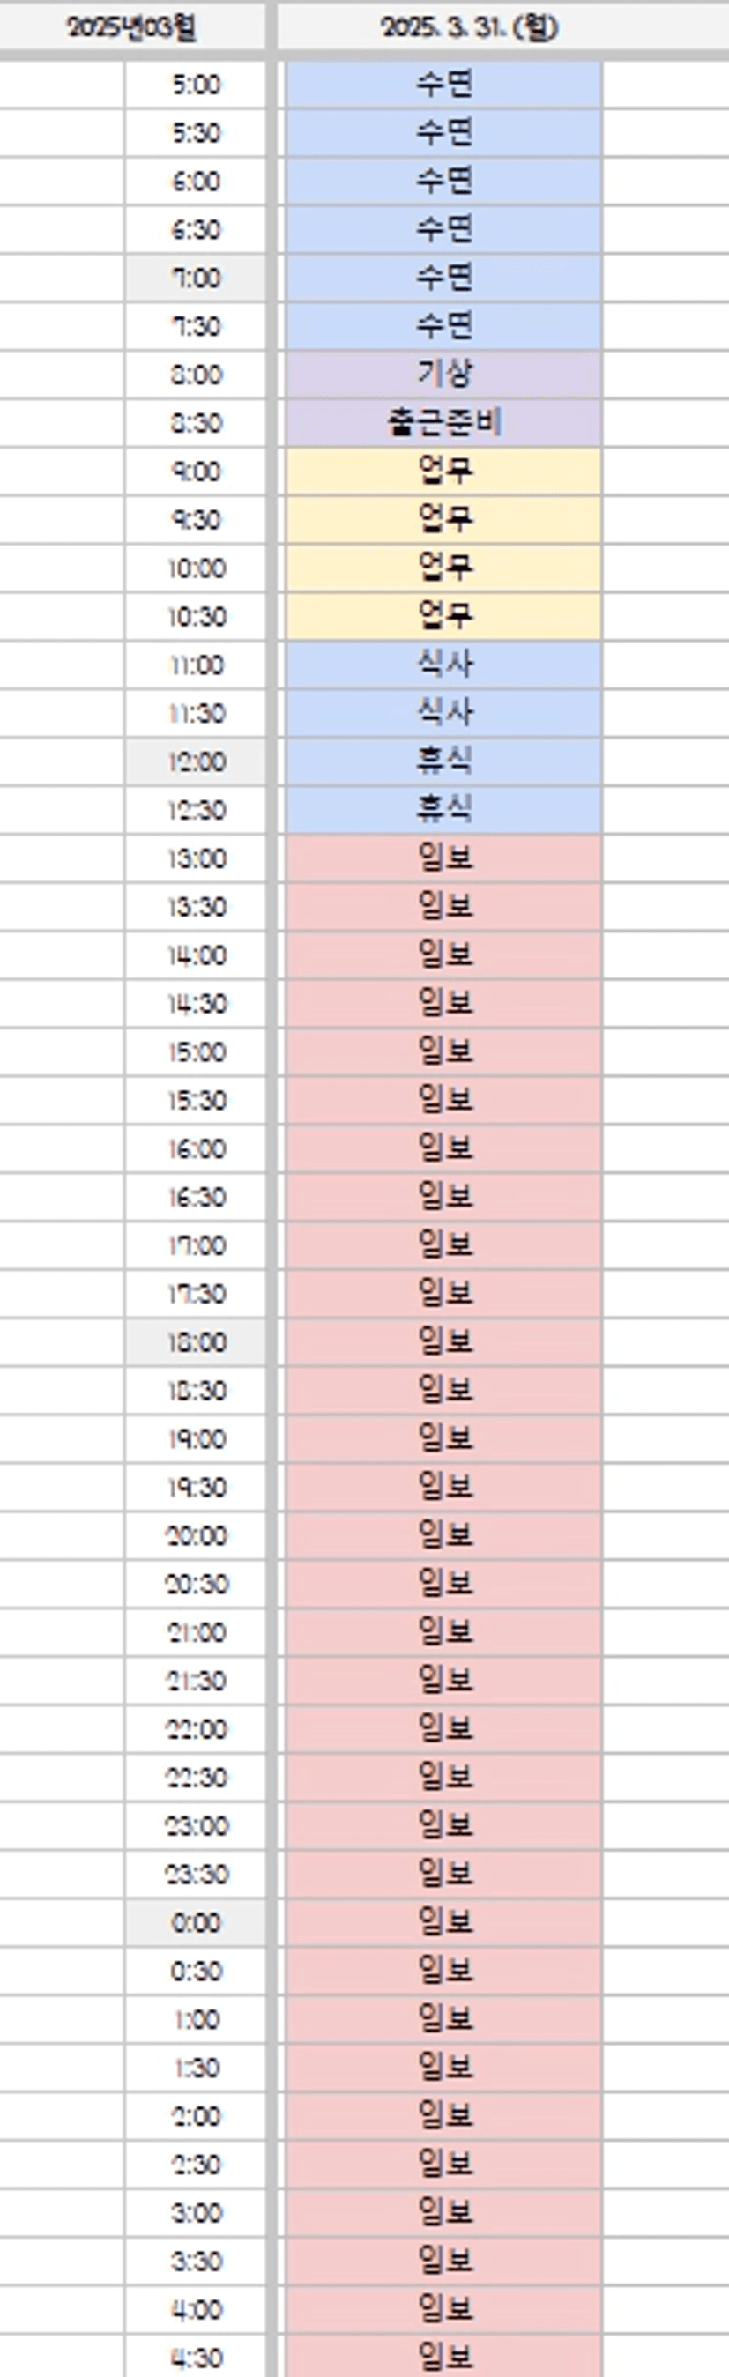Click the 출근준비 schedule cell
This screenshot has height=2377, width=729.
(x=444, y=423)
